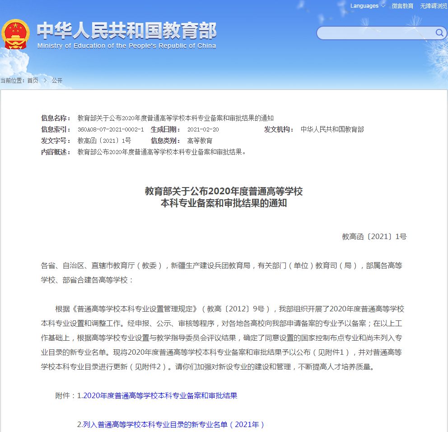This screenshot has width=448, height=432.
Task: Click the search magnifier icon
Action: [439, 33]
